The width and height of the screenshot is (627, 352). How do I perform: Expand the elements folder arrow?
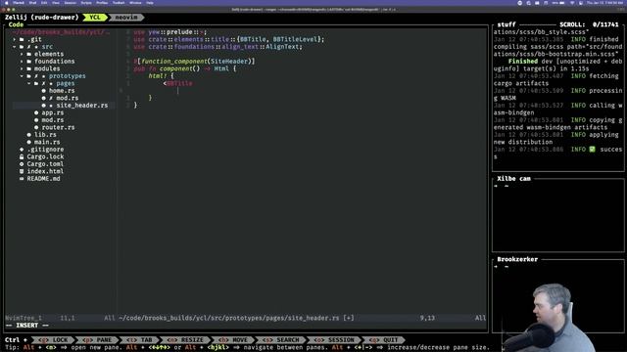click(22, 55)
